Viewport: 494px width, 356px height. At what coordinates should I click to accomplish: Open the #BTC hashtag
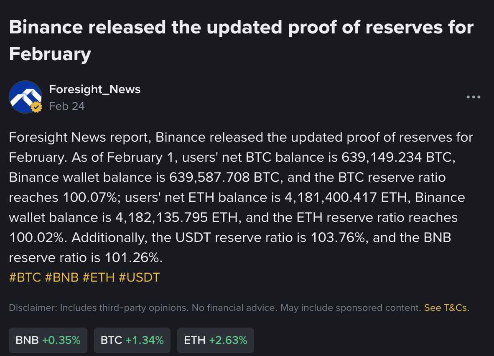click(25, 277)
